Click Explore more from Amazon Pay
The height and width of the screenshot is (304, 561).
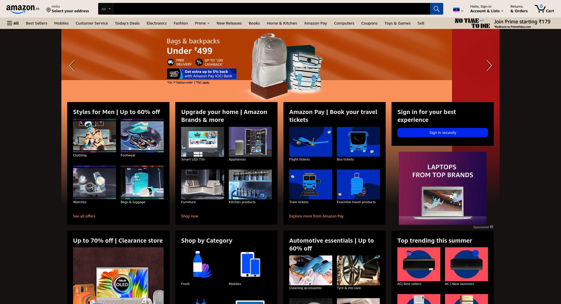tap(316, 216)
